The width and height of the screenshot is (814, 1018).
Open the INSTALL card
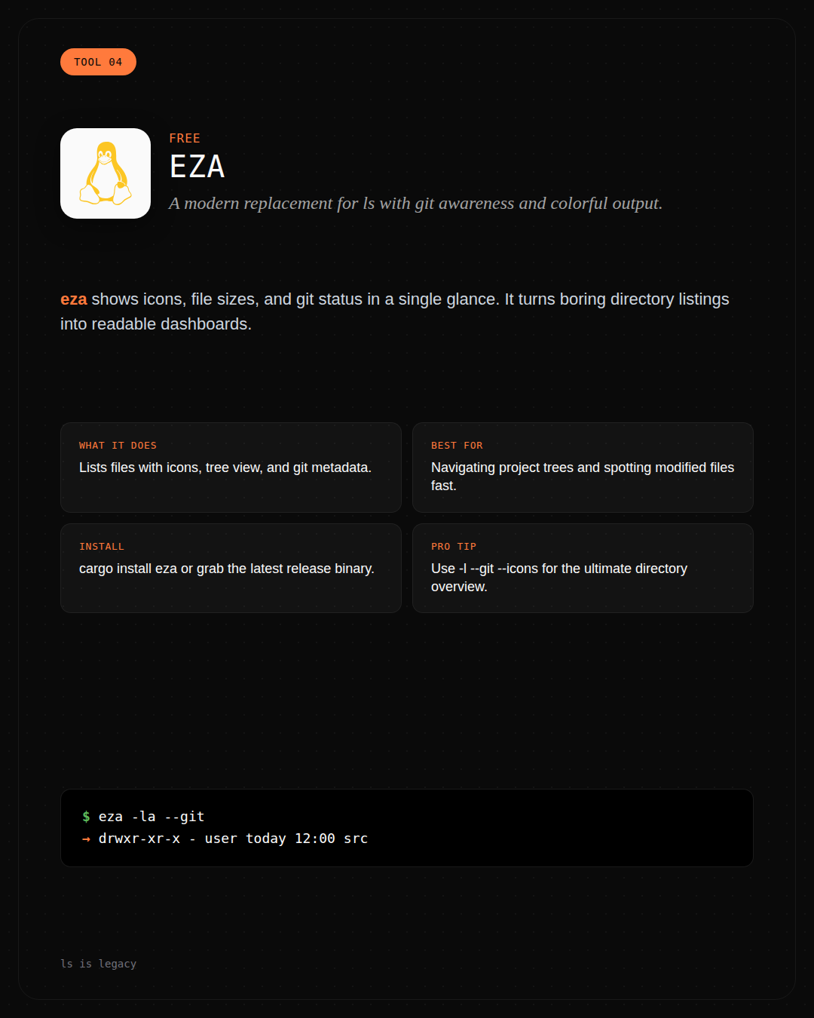click(231, 568)
